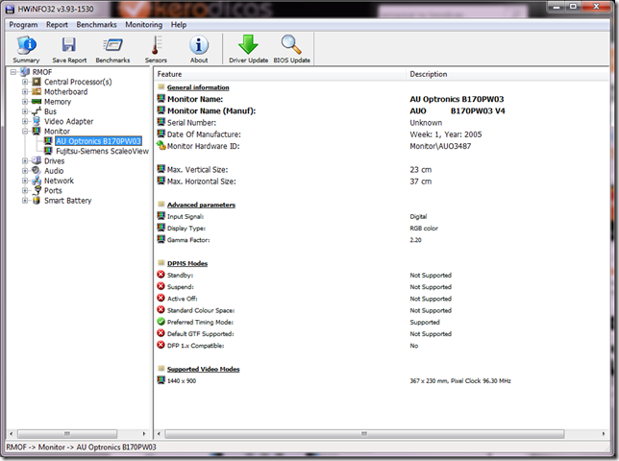Open the Sensors thermometer icon

coord(156,44)
